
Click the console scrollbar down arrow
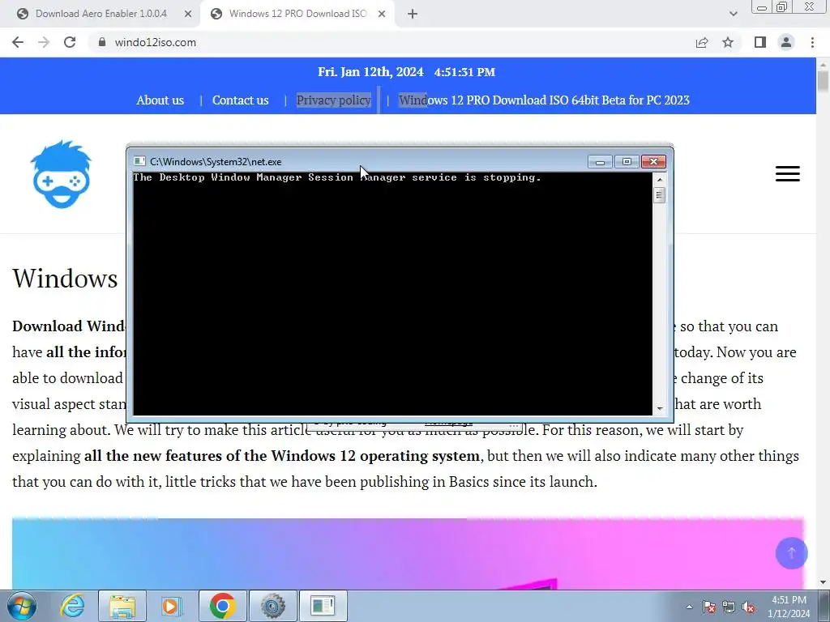tap(660, 408)
